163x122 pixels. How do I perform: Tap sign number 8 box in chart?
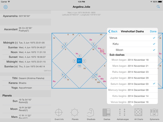point(63,75)
